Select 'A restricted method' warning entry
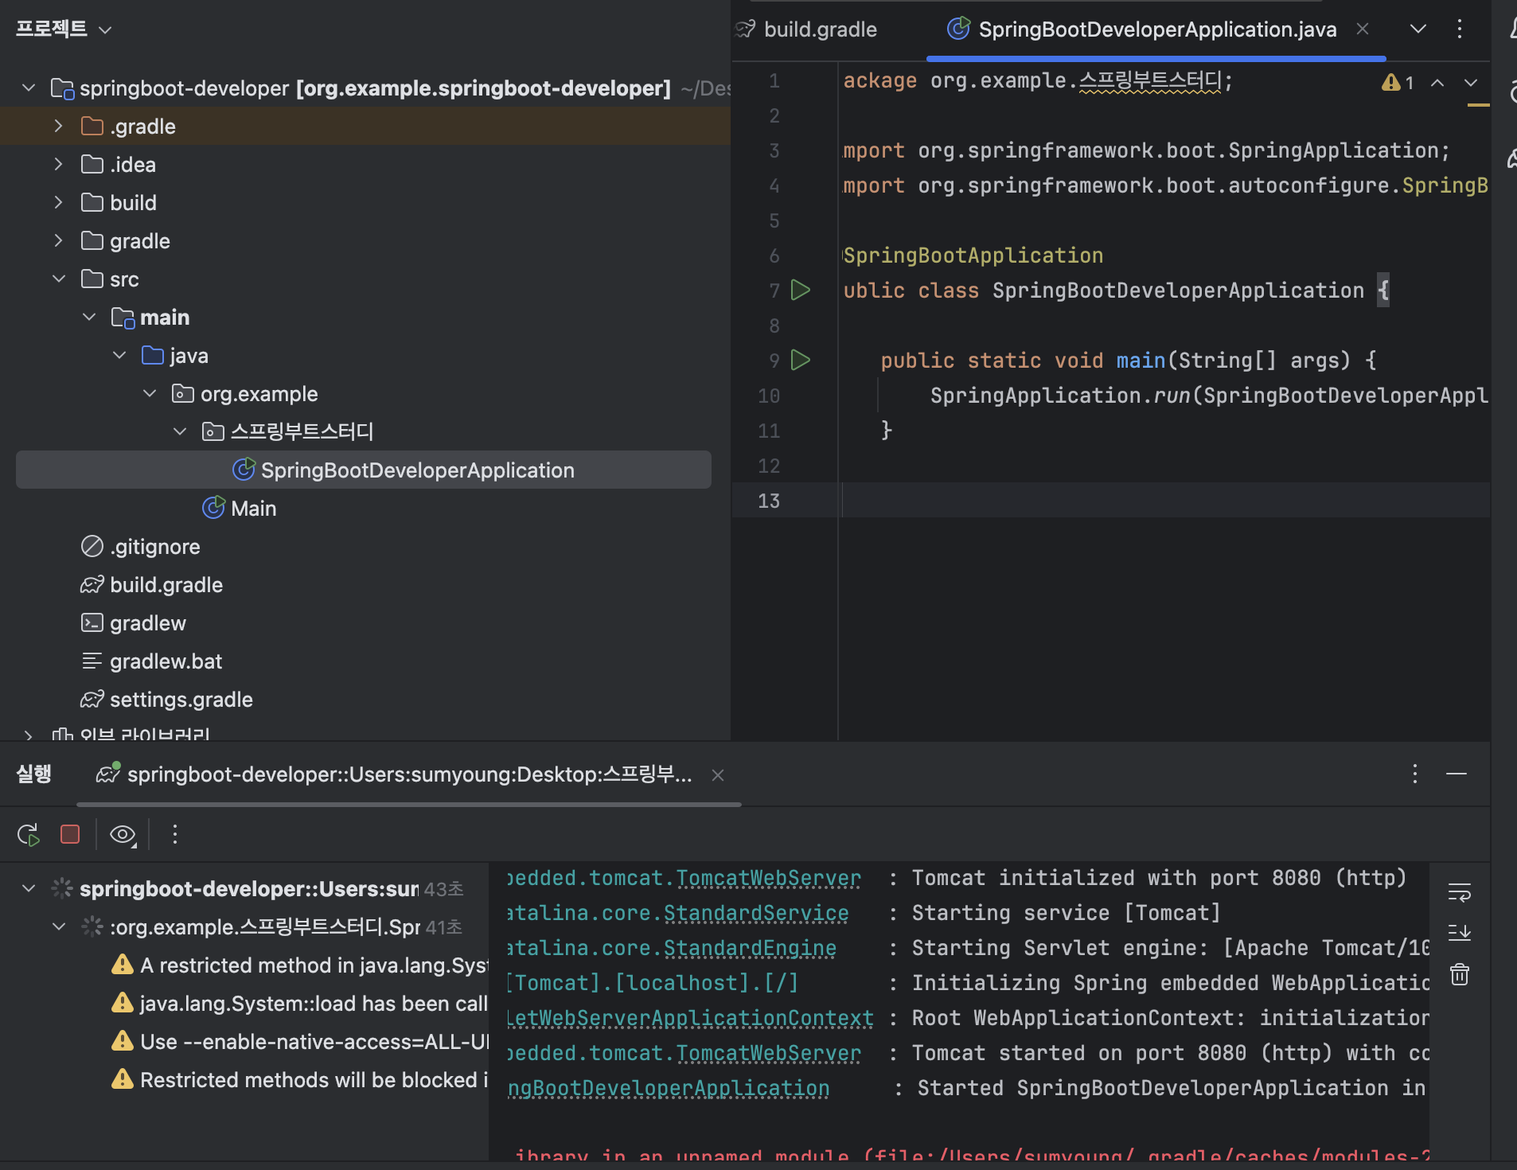1517x1170 pixels. 299,965
